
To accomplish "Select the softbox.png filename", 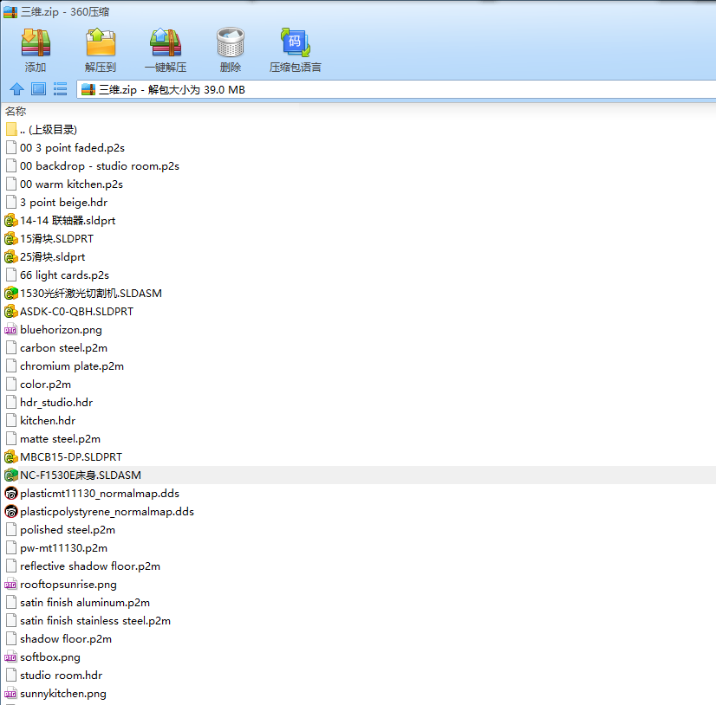I will pyautogui.click(x=50, y=657).
